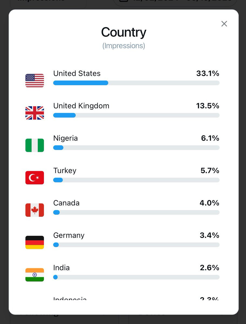Screen dimensions: 246x324
Task: Click the (Impressions) subtitle text
Action: click(124, 46)
